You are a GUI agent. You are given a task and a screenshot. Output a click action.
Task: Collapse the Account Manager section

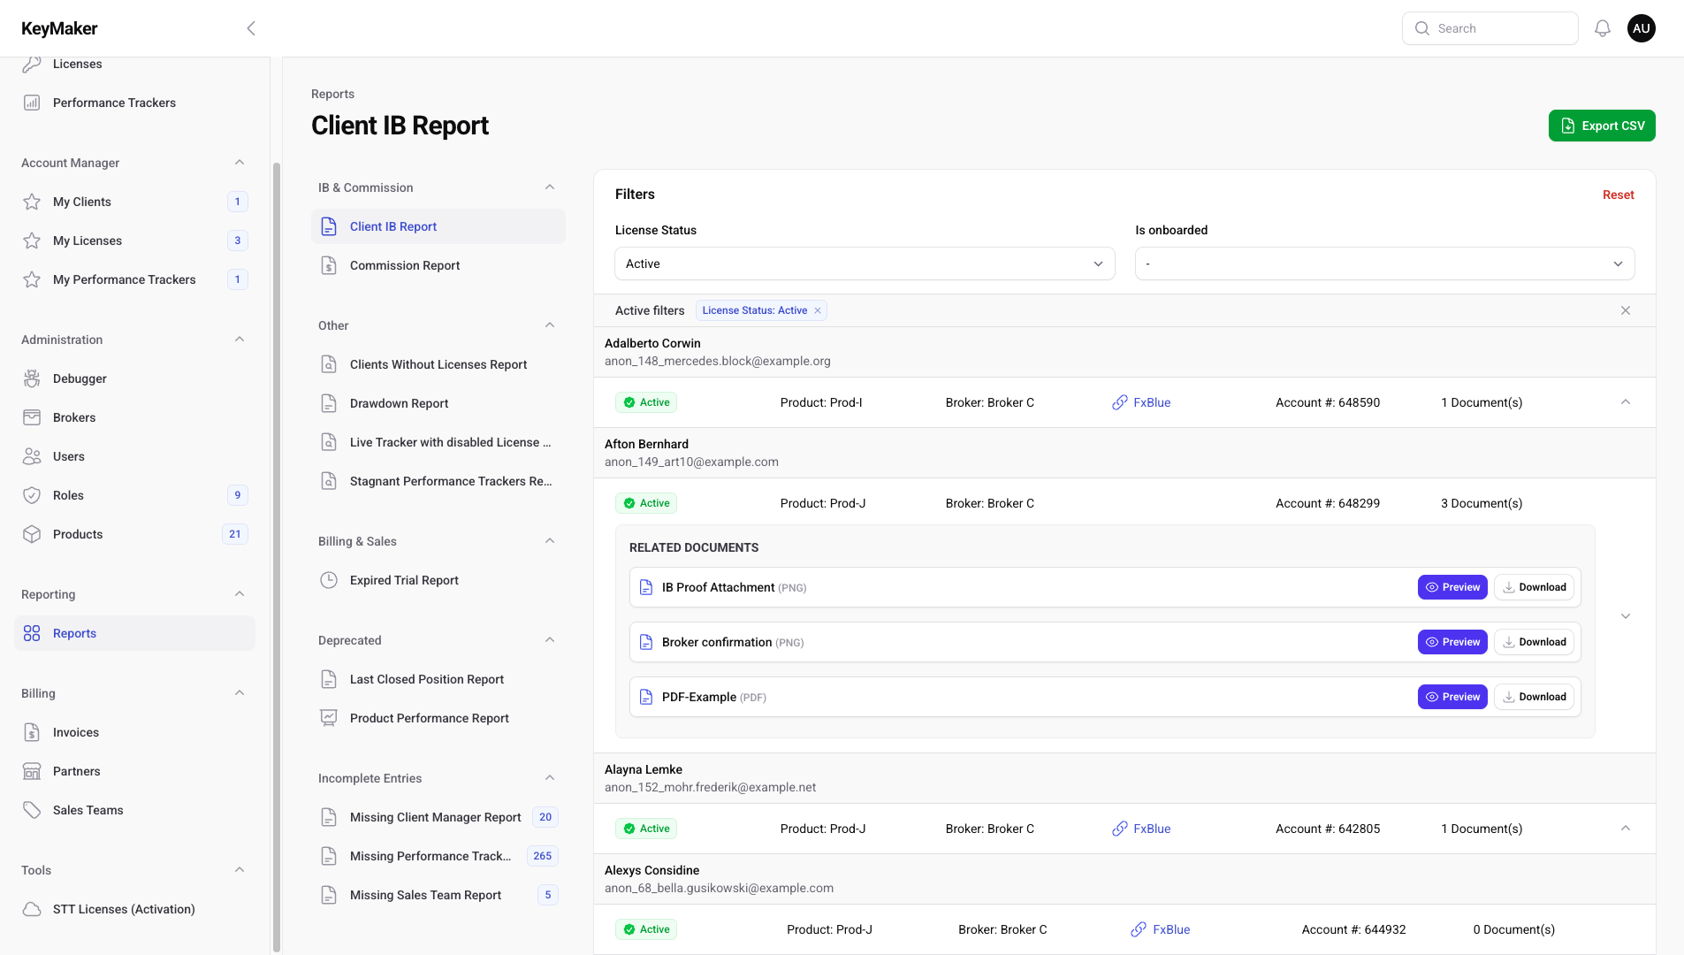coord(240,163)
